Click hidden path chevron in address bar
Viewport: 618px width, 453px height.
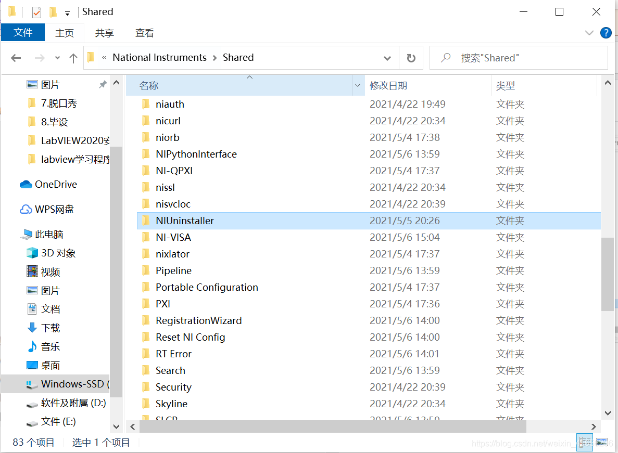pyautogui.click(x=104, y=57)
